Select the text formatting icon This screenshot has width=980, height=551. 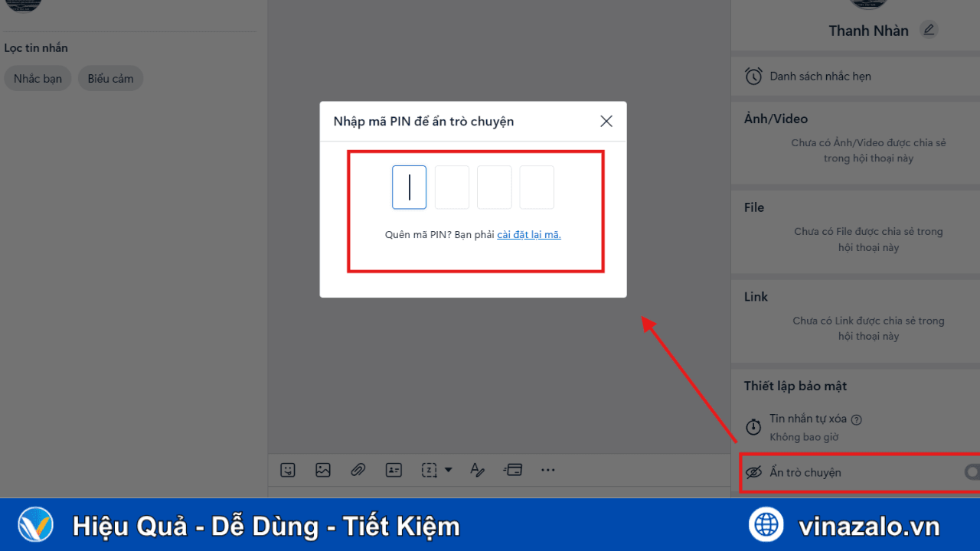click(x=477, y=470)
